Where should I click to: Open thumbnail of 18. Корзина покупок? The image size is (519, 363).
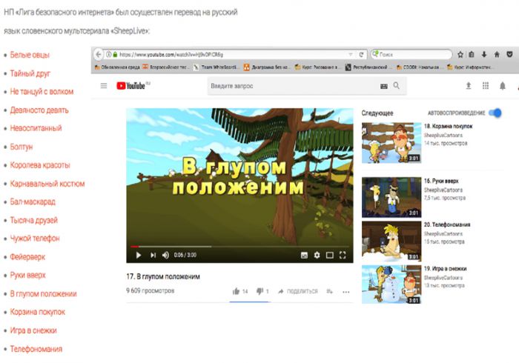[x=391, y=143]
